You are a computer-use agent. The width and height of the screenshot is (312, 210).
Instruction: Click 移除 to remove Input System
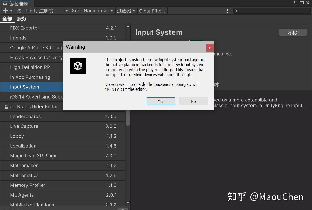pos(293,32)
